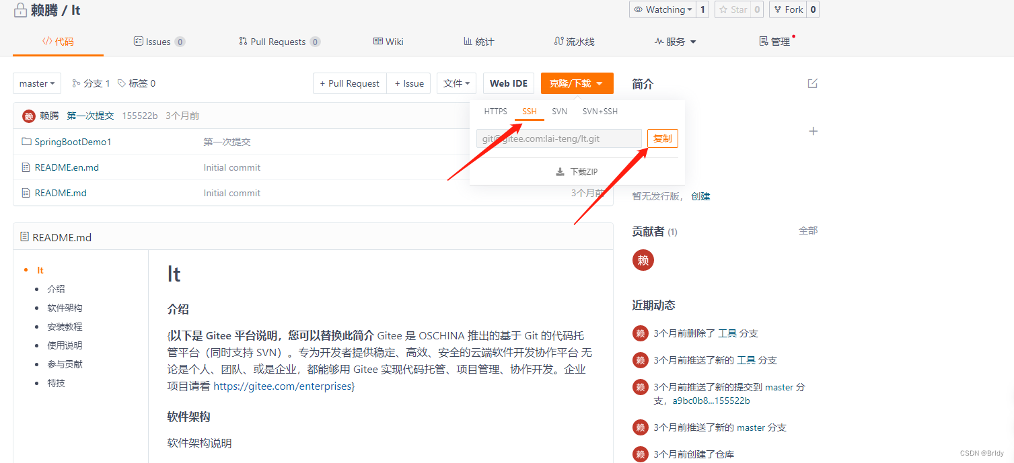Screen dimensions: 1014x463
Task: Jump to 参与贡献 in README outline
Action: pyautogui.click(x=65, y=364)
